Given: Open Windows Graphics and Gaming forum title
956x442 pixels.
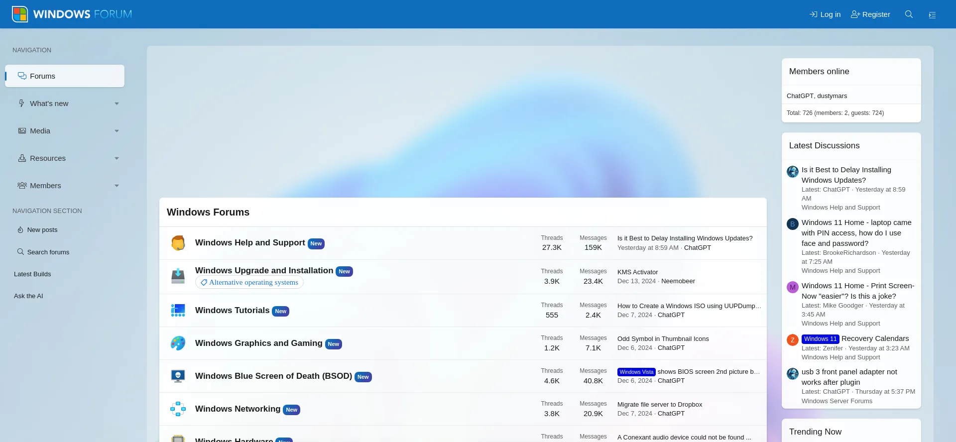Looking at the screenshot, I should [x=258, y=343].
